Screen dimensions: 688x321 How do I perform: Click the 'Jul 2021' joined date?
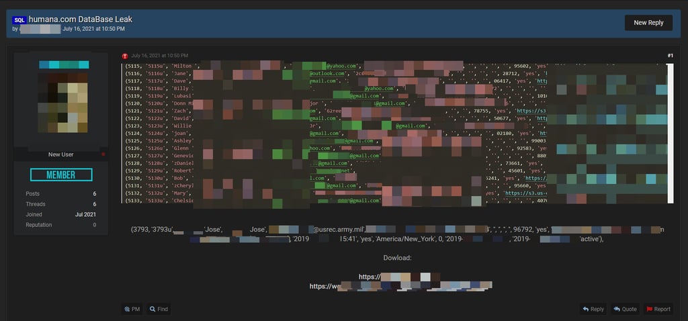tap(85, 214)
